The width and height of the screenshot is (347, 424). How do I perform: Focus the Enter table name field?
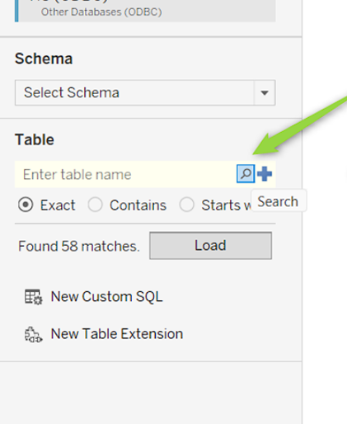pos(125,174)
